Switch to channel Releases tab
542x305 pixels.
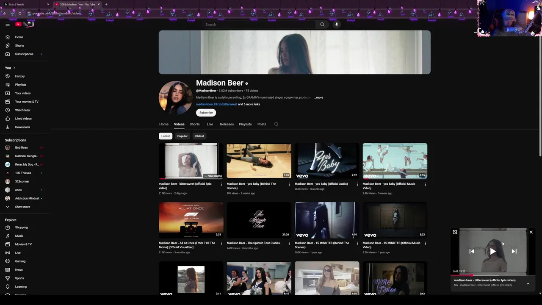coord(227,124)
